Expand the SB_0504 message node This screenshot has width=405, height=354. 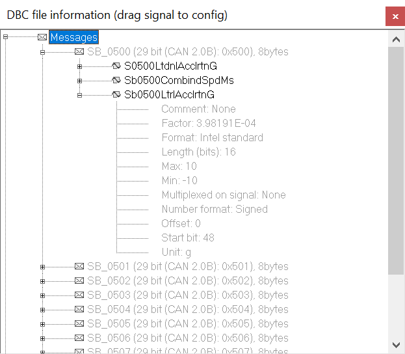pyautogui.click(x=42, y=310)
